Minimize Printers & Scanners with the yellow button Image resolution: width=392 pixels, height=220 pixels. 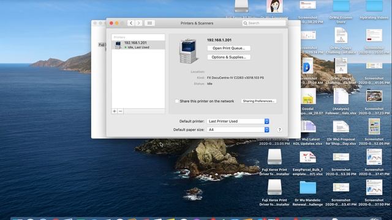(117, 23)
